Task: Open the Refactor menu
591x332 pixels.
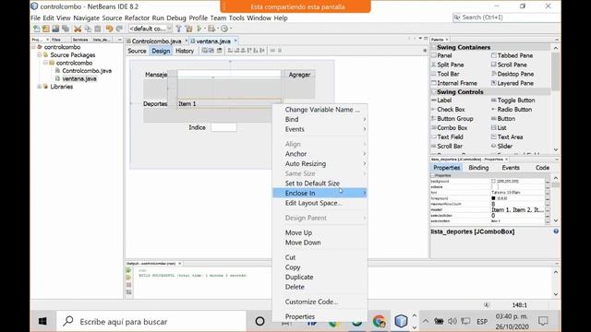Action: (137, 18)
